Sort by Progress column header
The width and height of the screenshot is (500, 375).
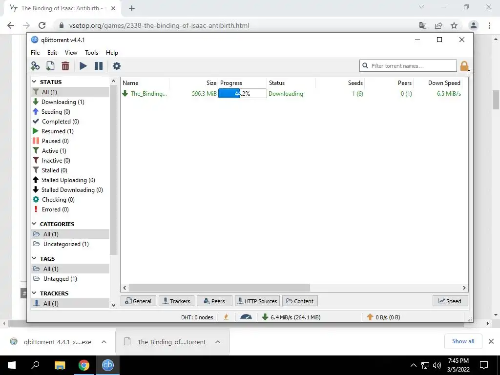point(242,83)
